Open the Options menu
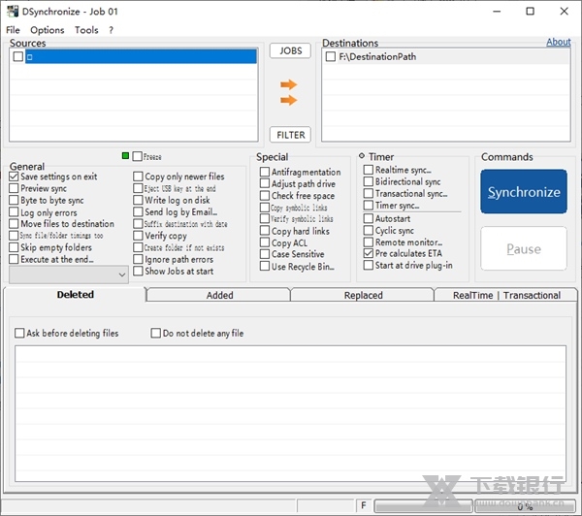This screenshot has height=516, width=582. [47, 30]
